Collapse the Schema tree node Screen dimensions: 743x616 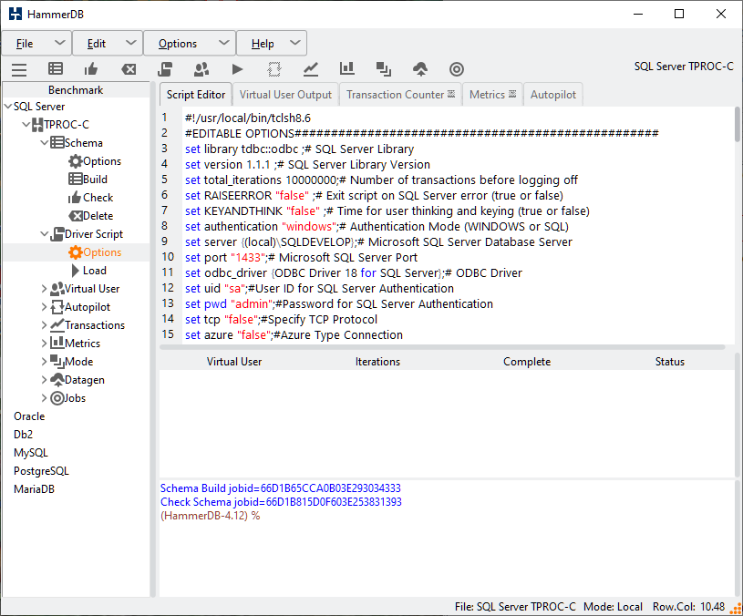coord(44,142)
